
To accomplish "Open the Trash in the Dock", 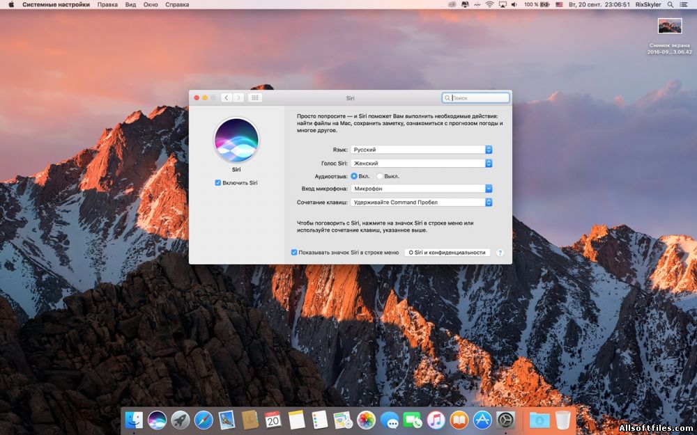I will coord(562,420).
